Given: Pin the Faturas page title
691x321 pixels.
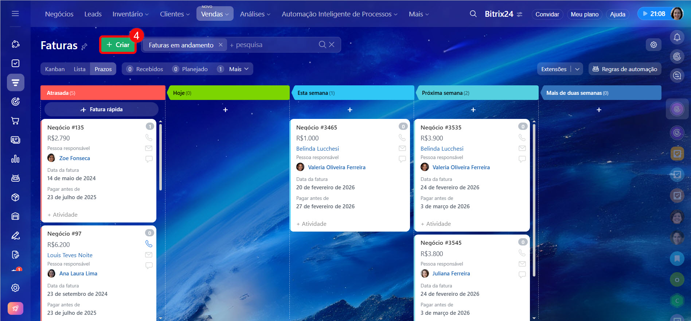Looking at the screenshot, I should coord(85,46).
